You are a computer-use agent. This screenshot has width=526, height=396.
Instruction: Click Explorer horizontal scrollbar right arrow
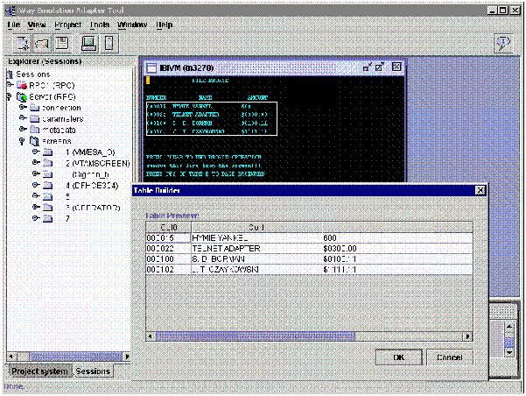tap(127, 357)
